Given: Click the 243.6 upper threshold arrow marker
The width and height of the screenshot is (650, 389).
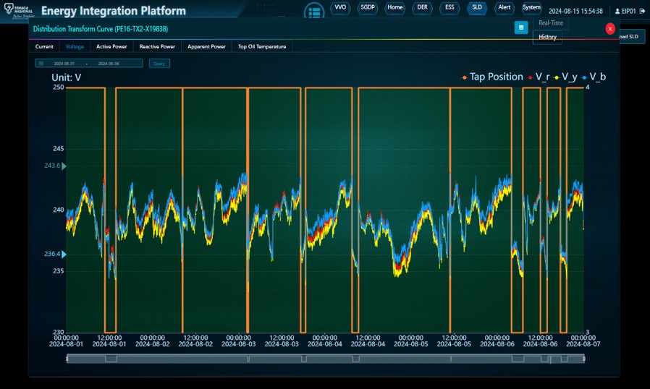Looking at the screenshot, I should click(x=64, y=166).
